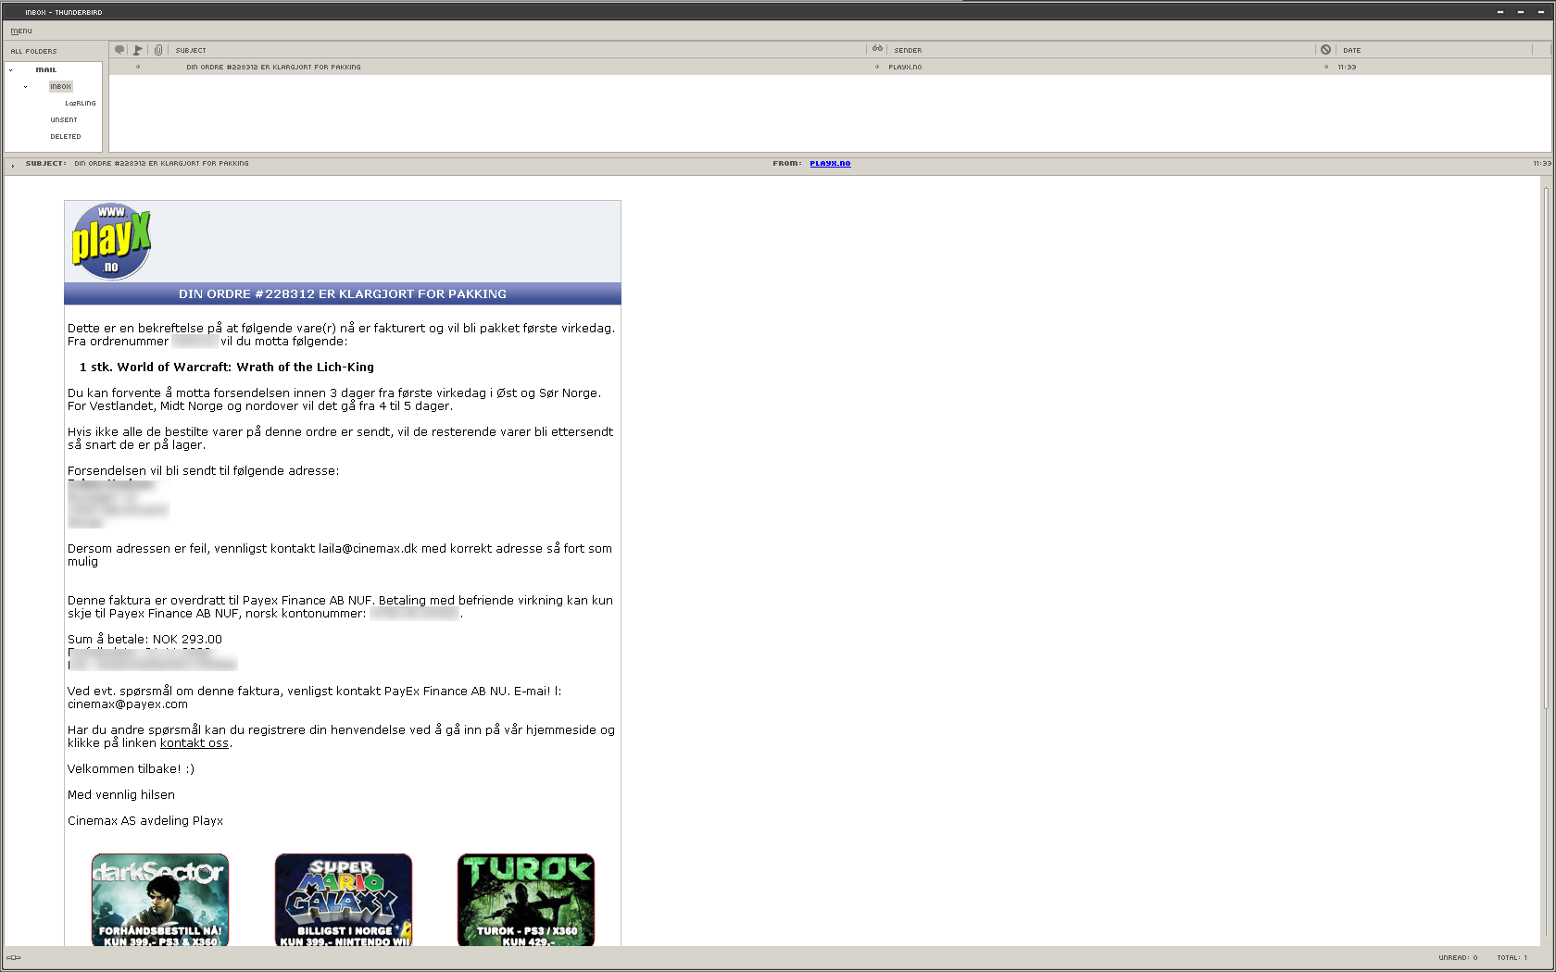This screenshot has height=972, width=1556.
Task: Open the Lærling subfolder
Action: 81,104
